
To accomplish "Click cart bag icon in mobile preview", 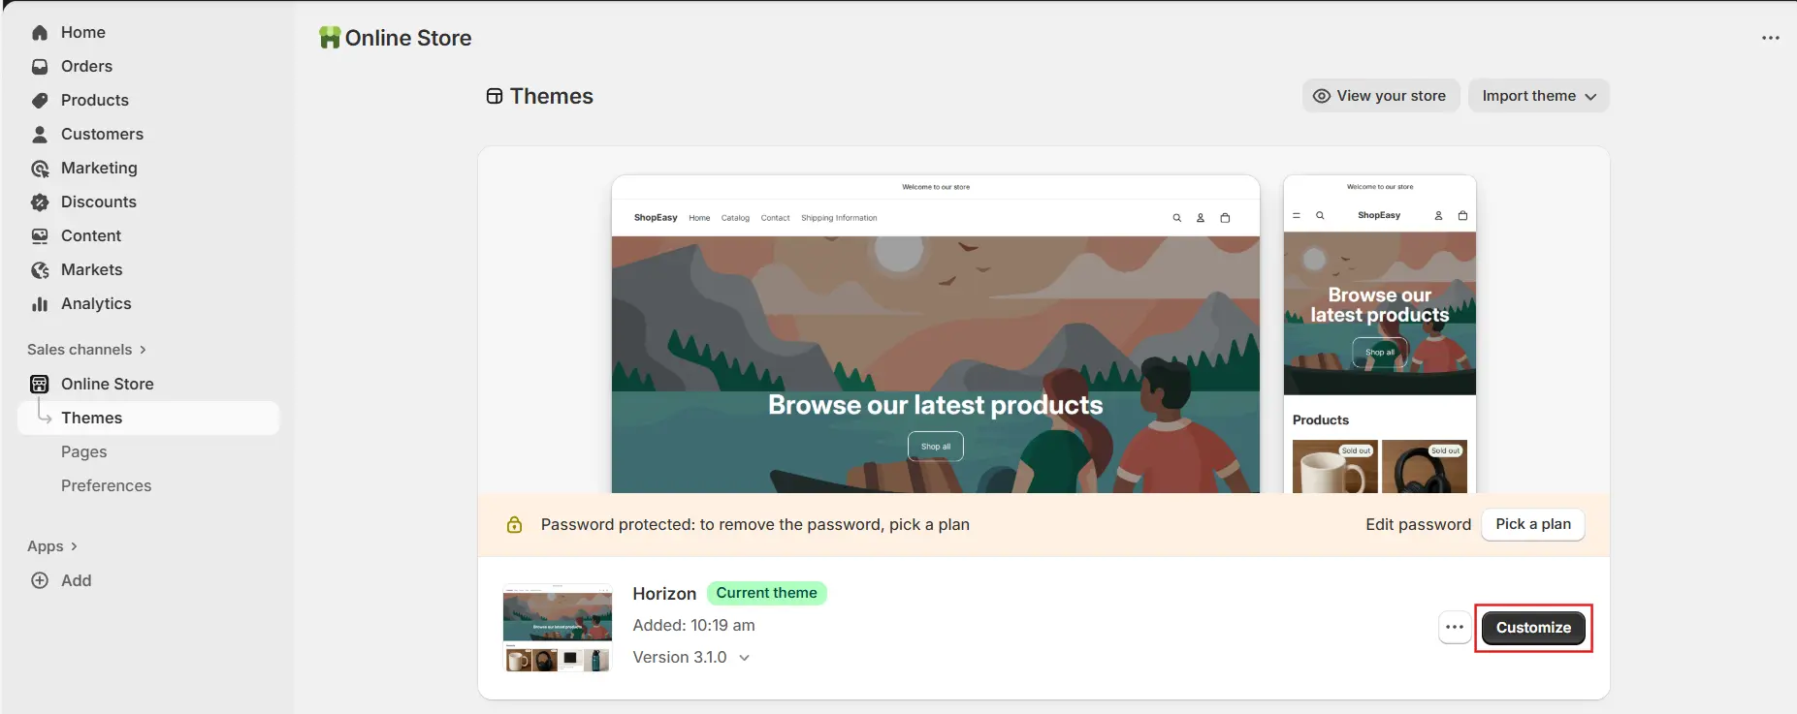I will point(1462,215).
